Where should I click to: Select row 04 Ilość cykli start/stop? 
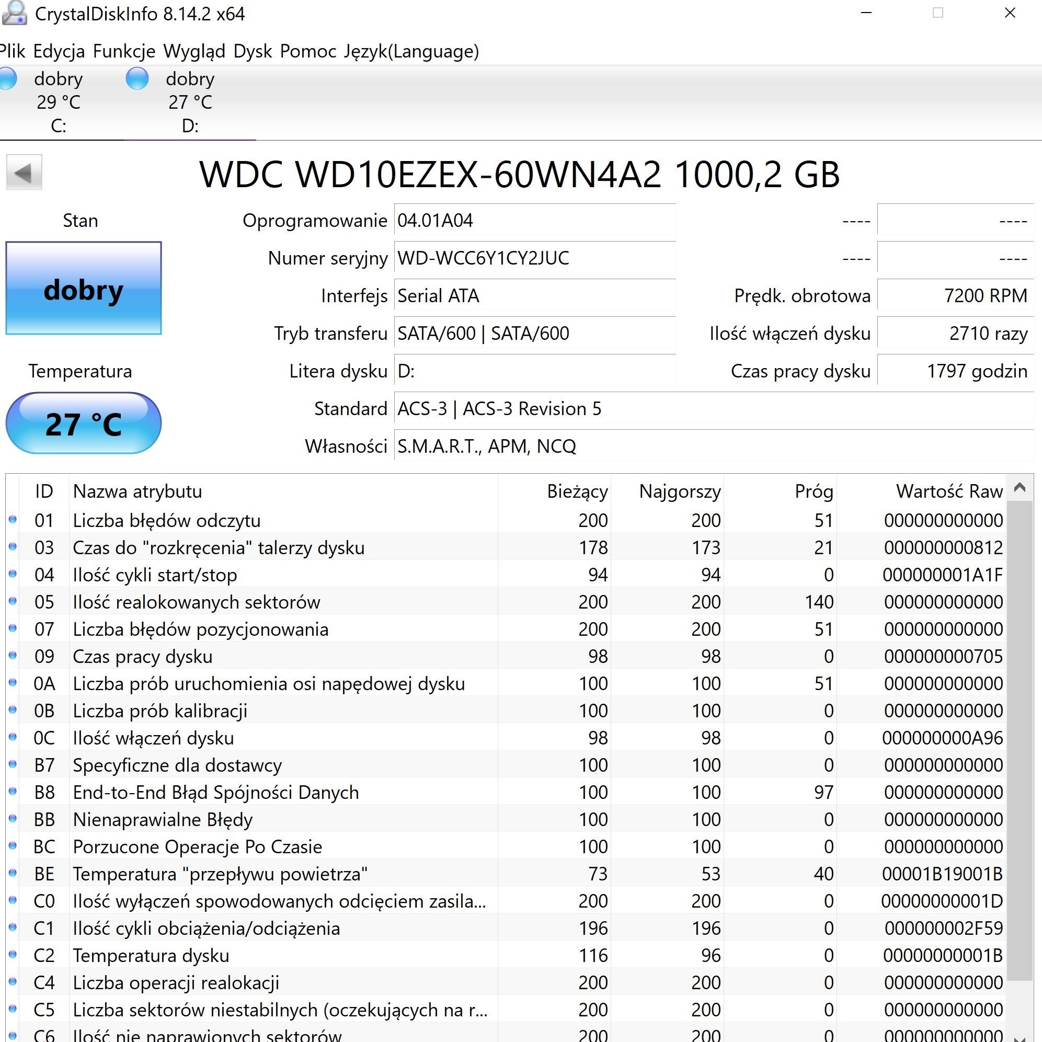point(506,575)
